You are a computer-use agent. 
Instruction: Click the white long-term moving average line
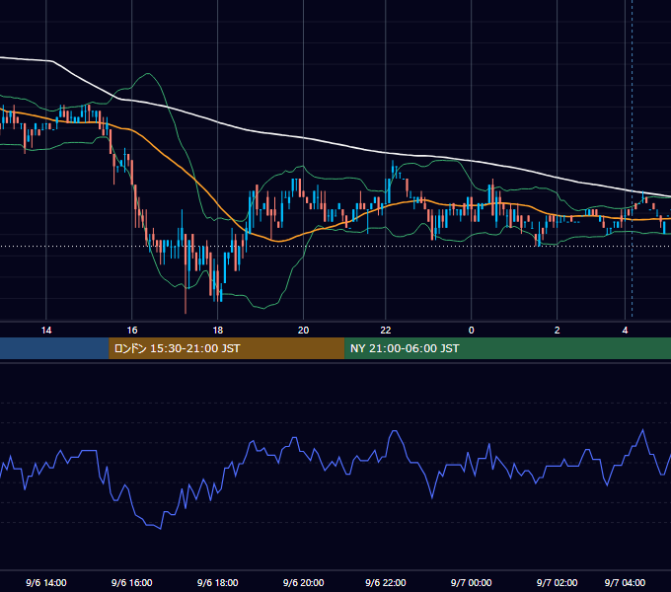(x=303, y=138)
